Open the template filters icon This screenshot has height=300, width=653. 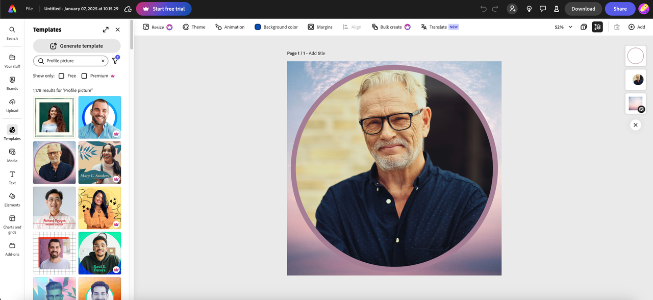(115, 61)
